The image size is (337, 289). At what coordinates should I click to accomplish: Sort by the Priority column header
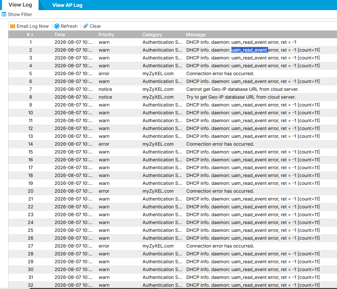106,35
